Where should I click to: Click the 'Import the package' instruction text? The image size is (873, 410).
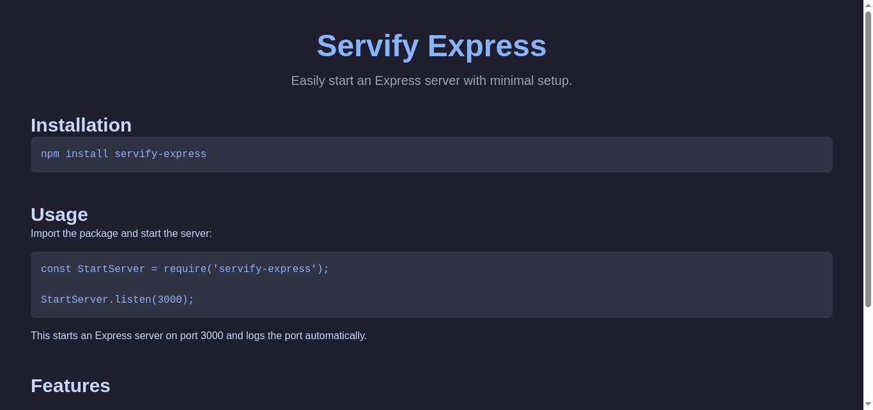coord(121,234)
